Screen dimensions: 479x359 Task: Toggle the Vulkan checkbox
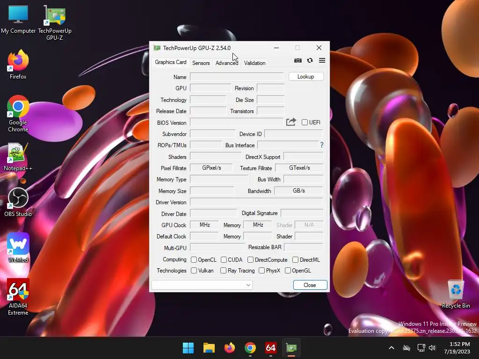(194, 271)
